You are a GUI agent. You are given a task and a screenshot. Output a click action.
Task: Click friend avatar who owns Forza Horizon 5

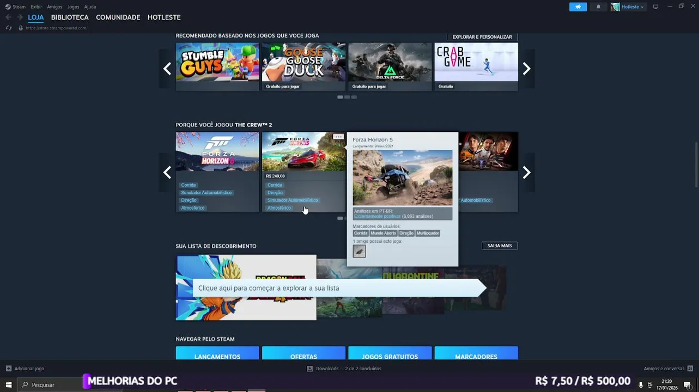[359, 251]
